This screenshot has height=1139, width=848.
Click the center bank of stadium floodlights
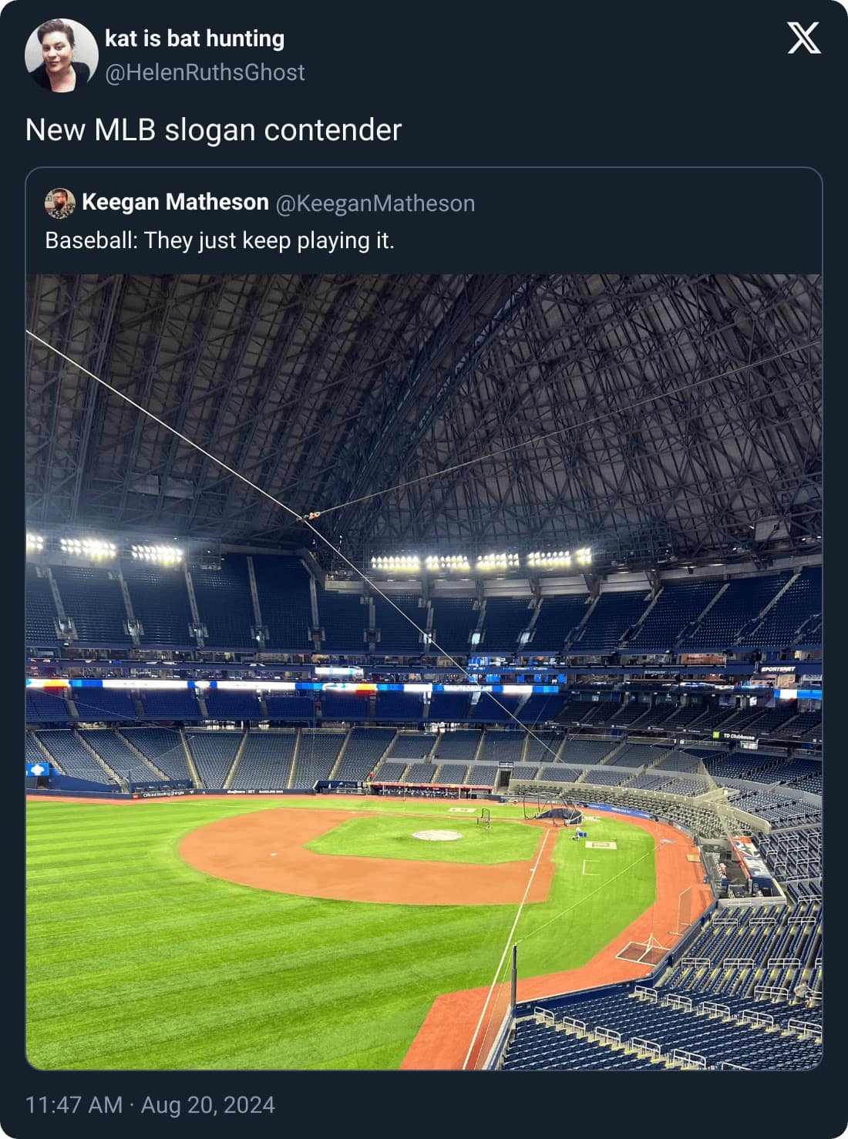click(480, 561)
